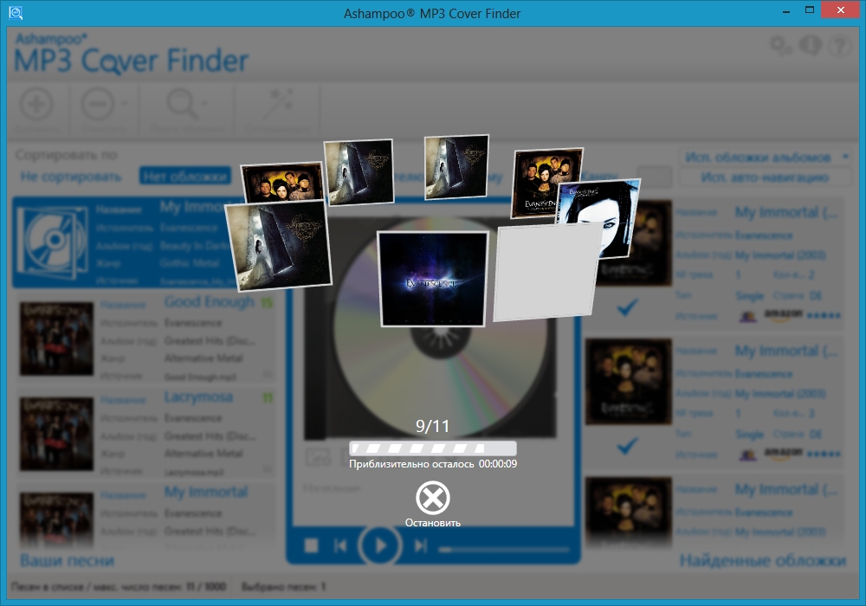Click the Add songs plus icon
866x606 pixels.
tap(36, 104)
